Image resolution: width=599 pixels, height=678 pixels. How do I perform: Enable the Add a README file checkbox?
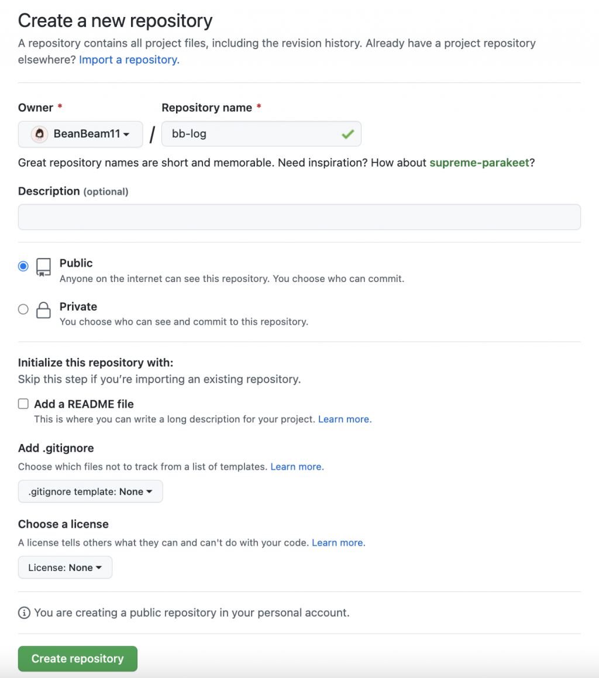[23, 404]
